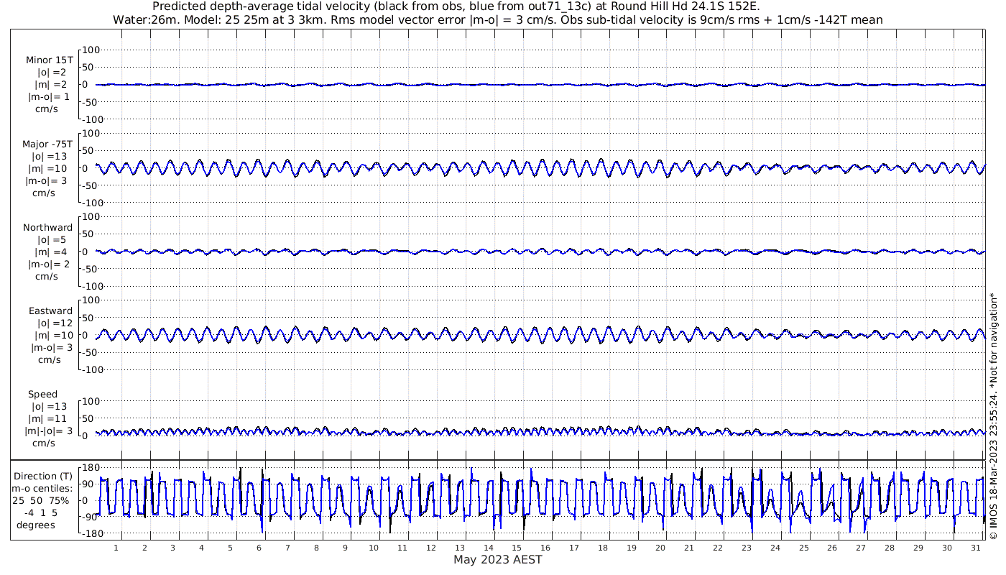Click the 'm-o centiles:' text

(43, 489)
